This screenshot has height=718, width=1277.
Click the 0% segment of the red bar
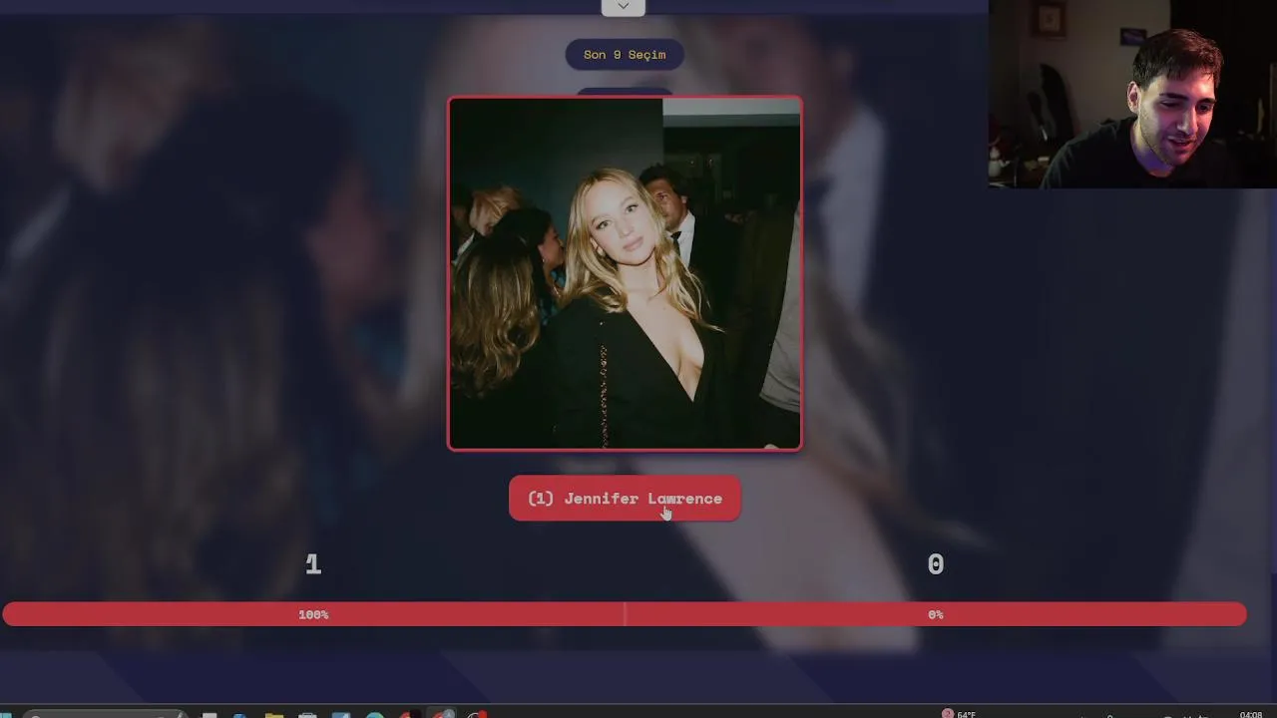[x=936, y=614]
